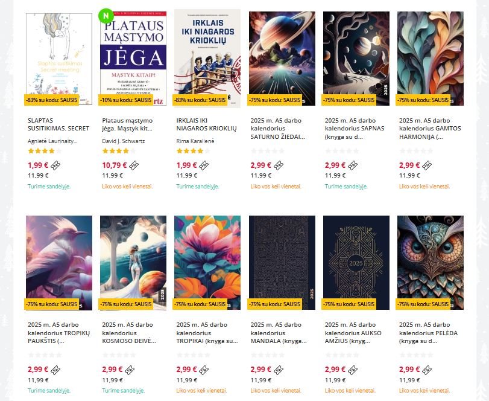This screenshot has width=489, height=401.
Task: Open the Gamtos Harmonija calendar title link
Action: (430, 129)
